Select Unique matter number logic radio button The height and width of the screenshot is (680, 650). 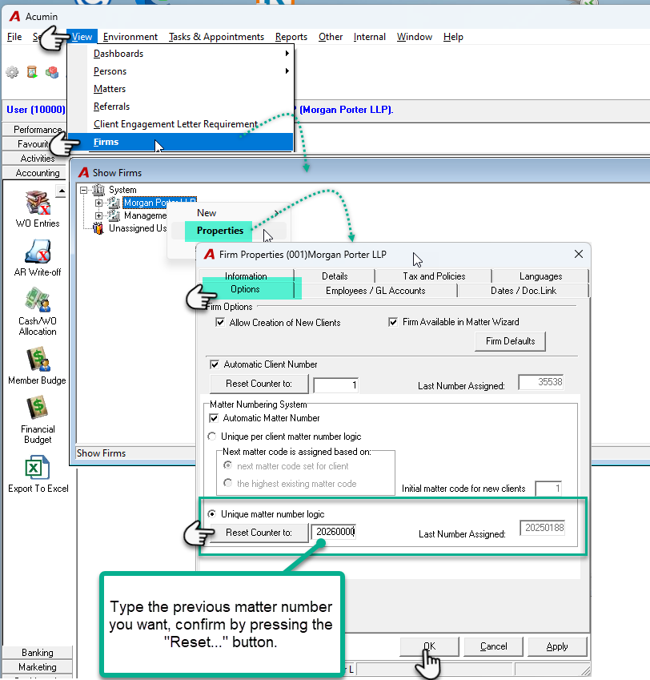[212, 514]
